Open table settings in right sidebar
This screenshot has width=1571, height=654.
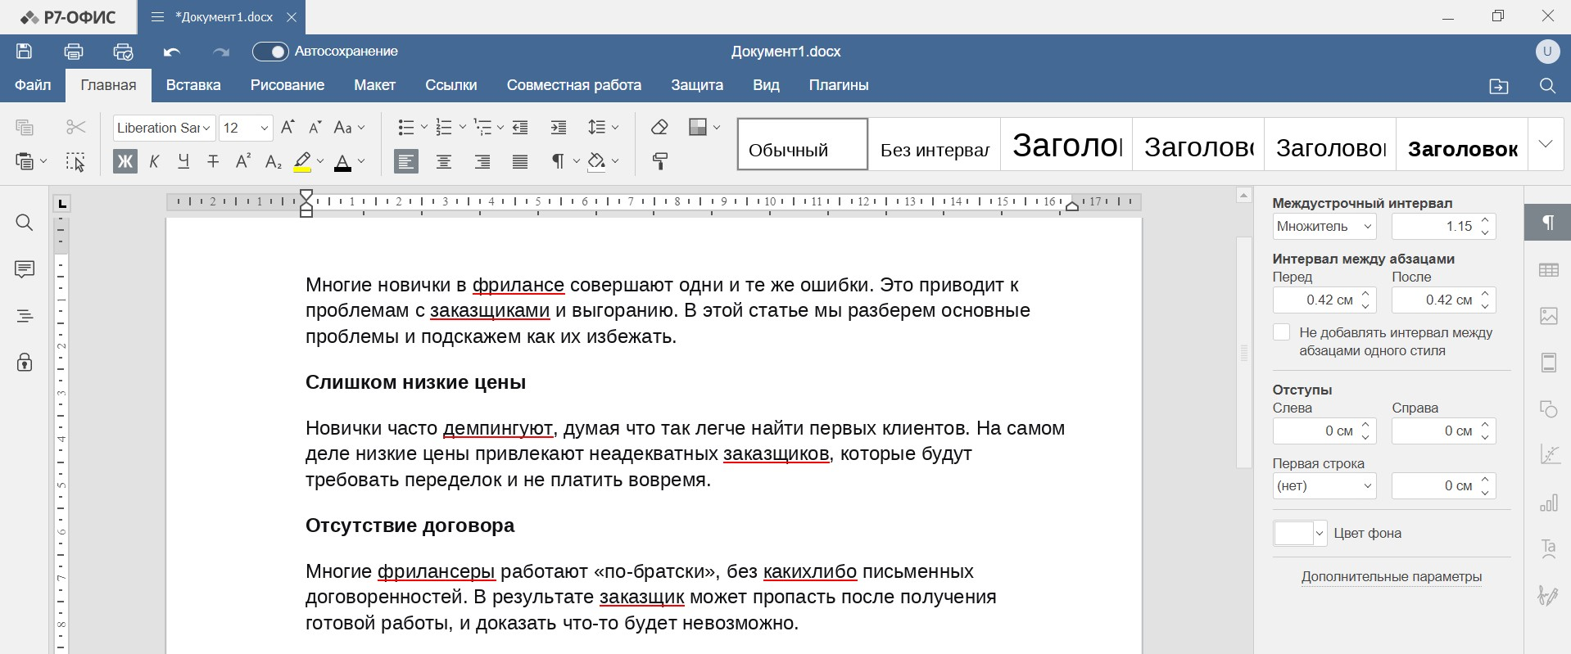click(x=1548, y=270)
